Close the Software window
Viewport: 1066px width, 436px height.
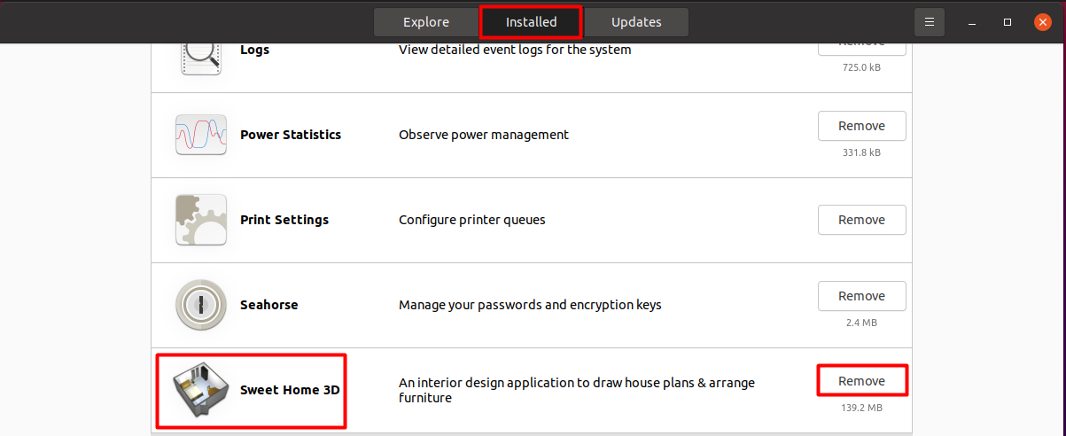coord(1043,22)
